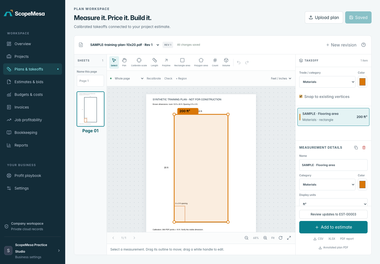The image size is (380, 264).
Task: Zoom out of the plan
Action: [x=246, y=238]
